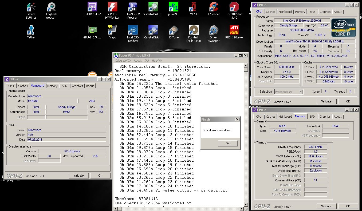Select About tab in CPU window
Image resolution: width=362 pixels, height=211 pixels.
[337, 12]
